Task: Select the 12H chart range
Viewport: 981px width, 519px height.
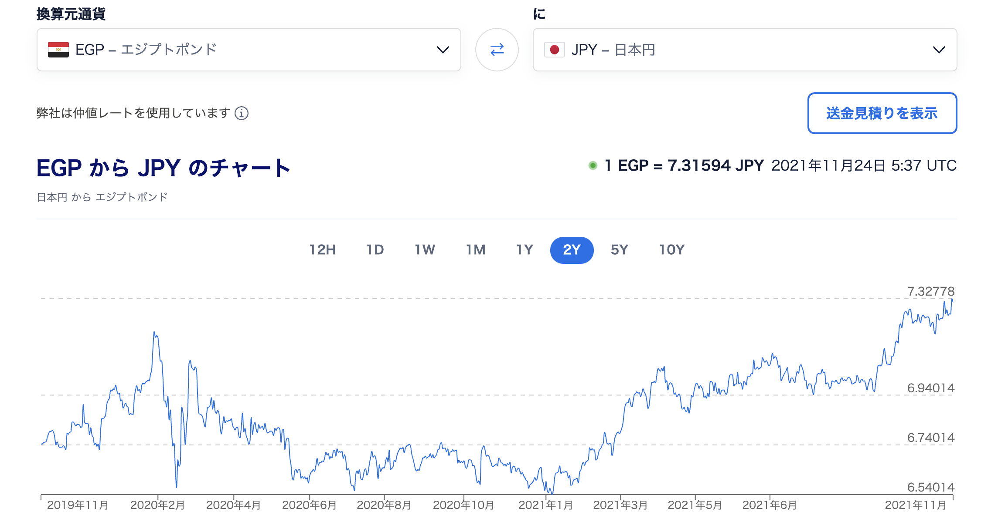Action: click(x=322, y=250)
